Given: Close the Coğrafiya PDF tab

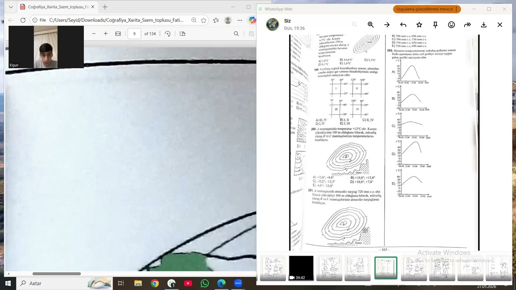Looking at the screenshot, I should (x=93, y=7).
